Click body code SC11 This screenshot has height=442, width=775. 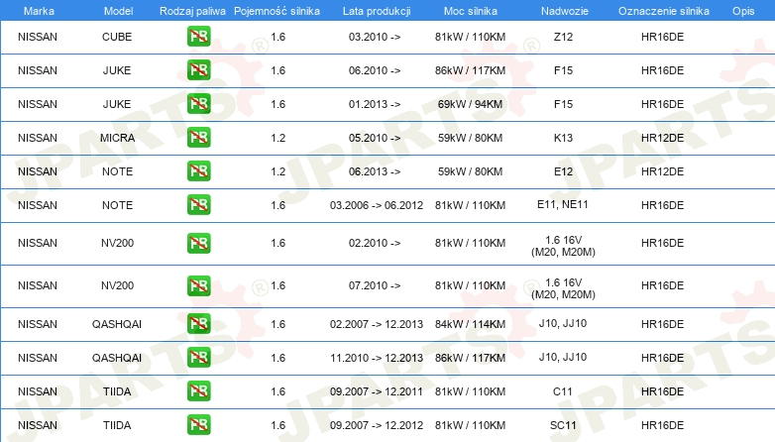[x=563, y=425]
